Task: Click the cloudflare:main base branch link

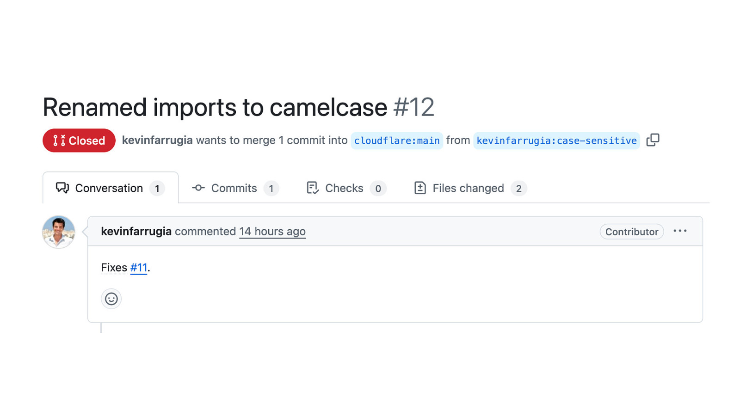Action: [397, 141]
